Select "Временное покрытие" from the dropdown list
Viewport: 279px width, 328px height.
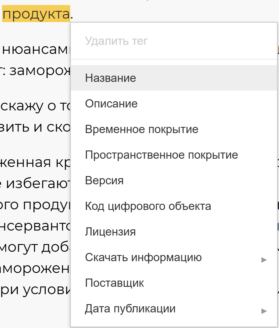141,129
